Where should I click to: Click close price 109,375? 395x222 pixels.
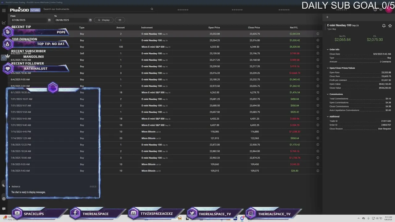point(255,171)
